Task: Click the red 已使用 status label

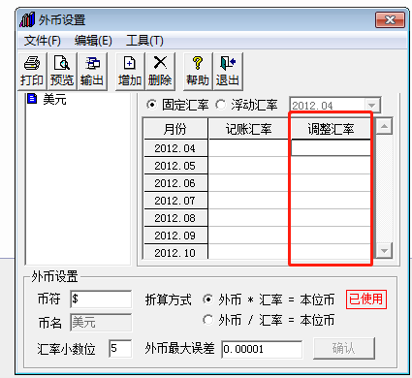Action: point(366,299)
